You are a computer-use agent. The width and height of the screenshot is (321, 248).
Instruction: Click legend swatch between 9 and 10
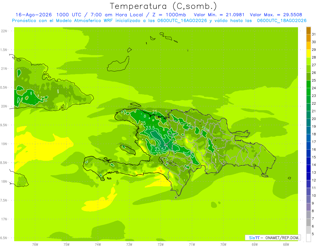[308, 199]
